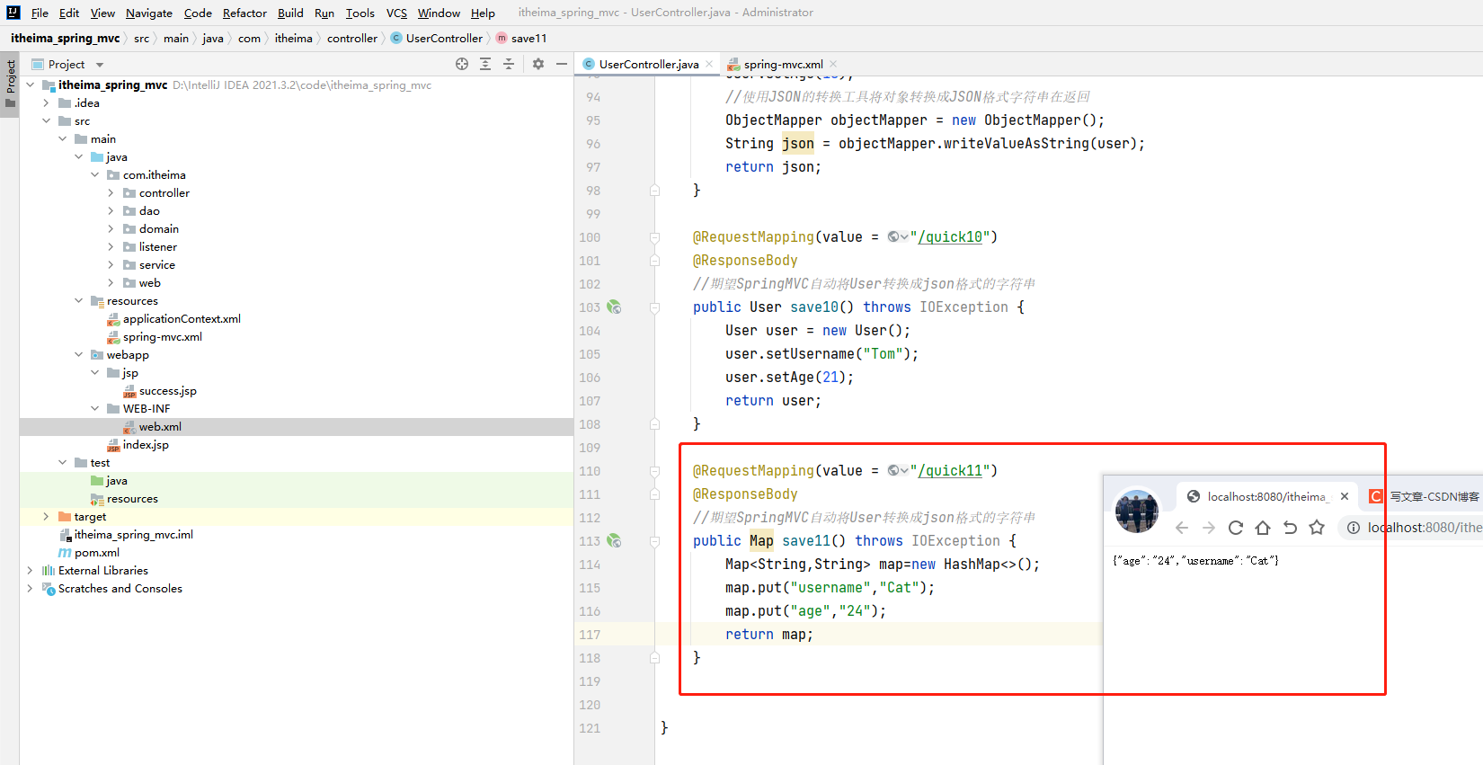Switch to the CSDN blog browser tab

tap(1425, 496)
